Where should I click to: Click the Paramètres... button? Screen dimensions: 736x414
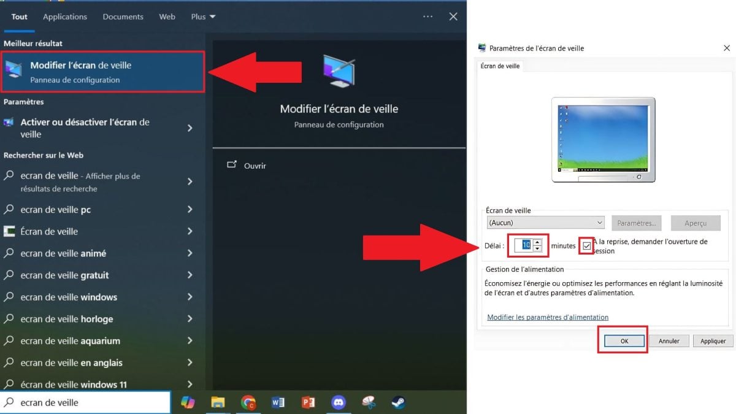click(637, 223)
